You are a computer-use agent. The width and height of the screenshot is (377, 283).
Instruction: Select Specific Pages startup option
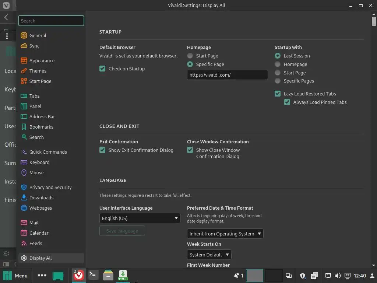pos(278,81)
